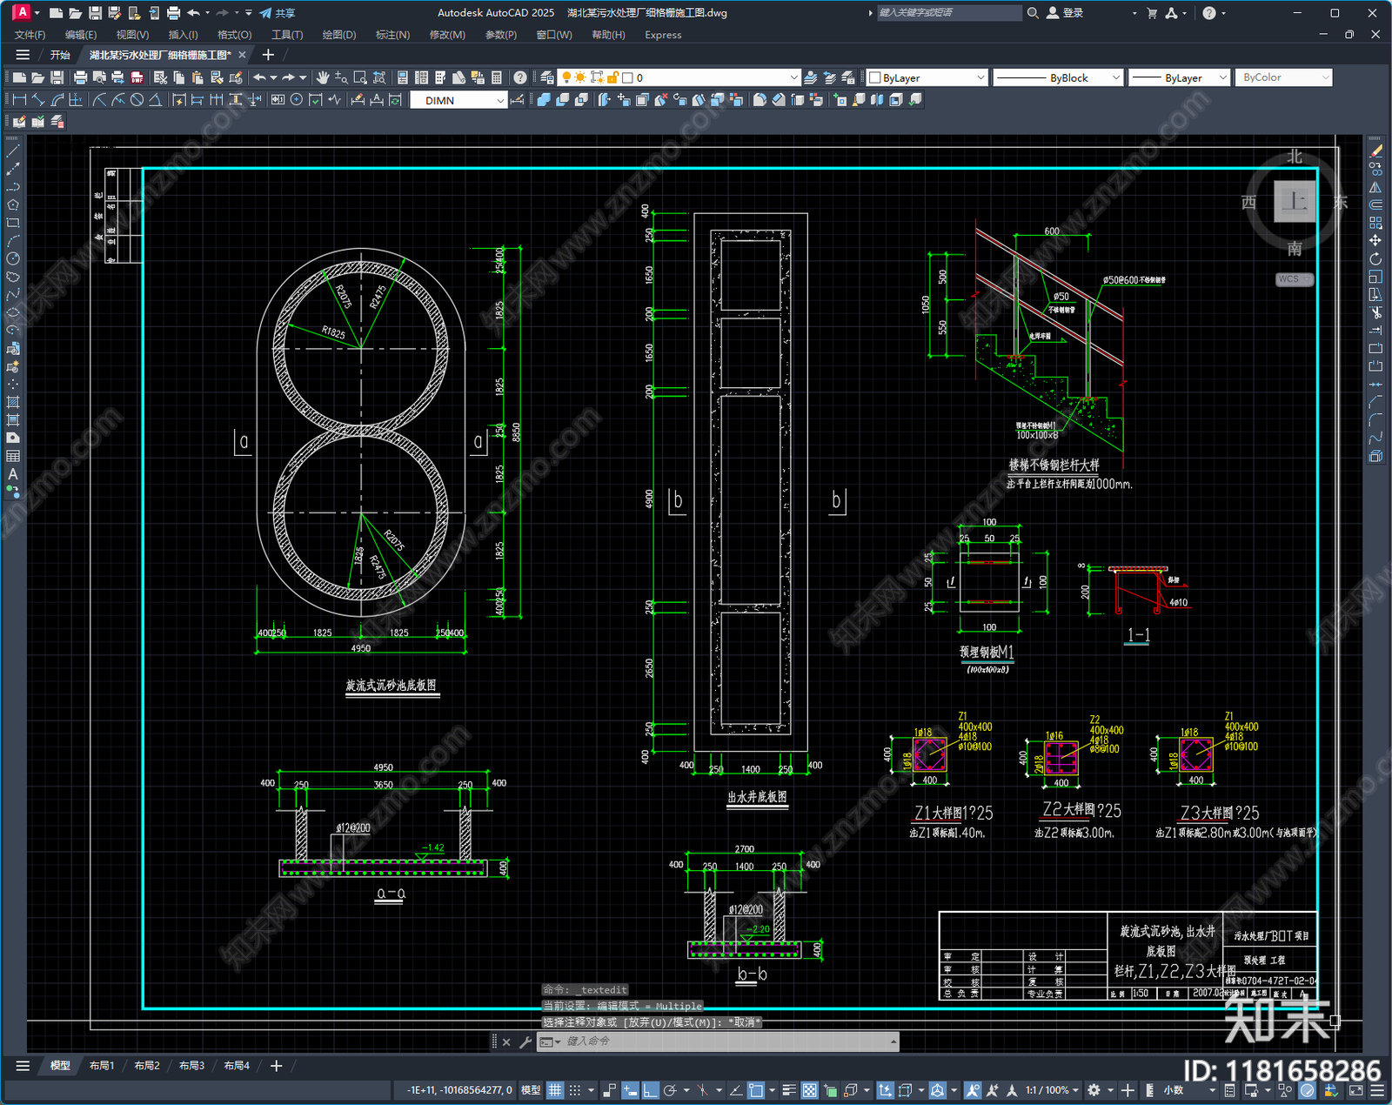Toggle ortho mode in status bar
Screen dimensions: 1392x1105
[650, 1090]
